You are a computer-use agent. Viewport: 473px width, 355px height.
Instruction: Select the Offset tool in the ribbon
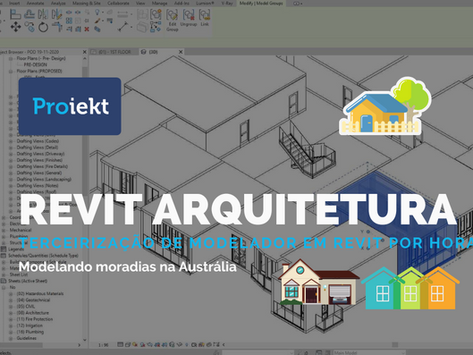point(30,14)
